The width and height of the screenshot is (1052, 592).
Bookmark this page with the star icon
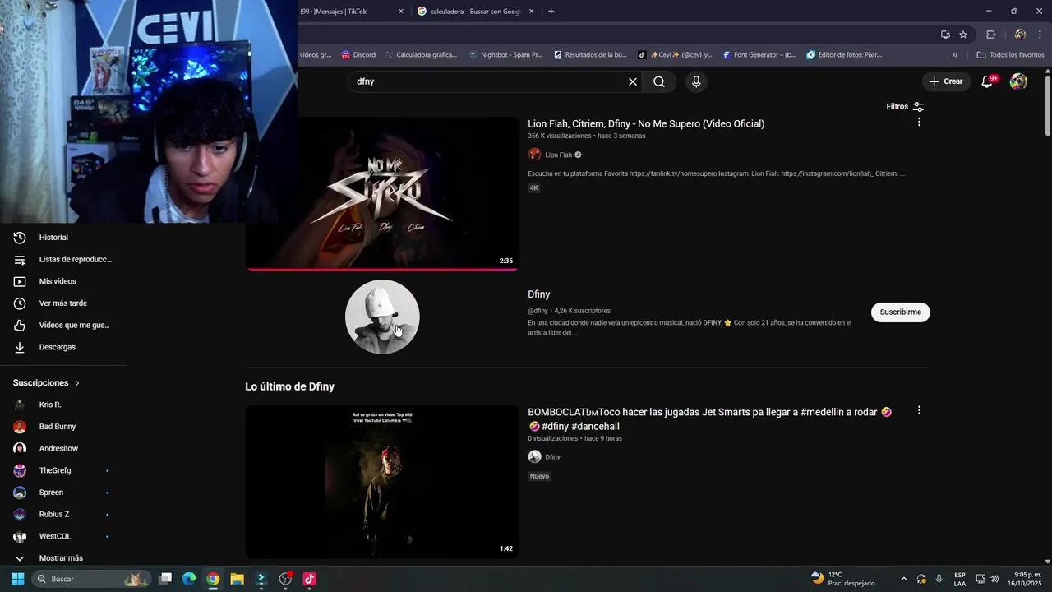[963, 35]
